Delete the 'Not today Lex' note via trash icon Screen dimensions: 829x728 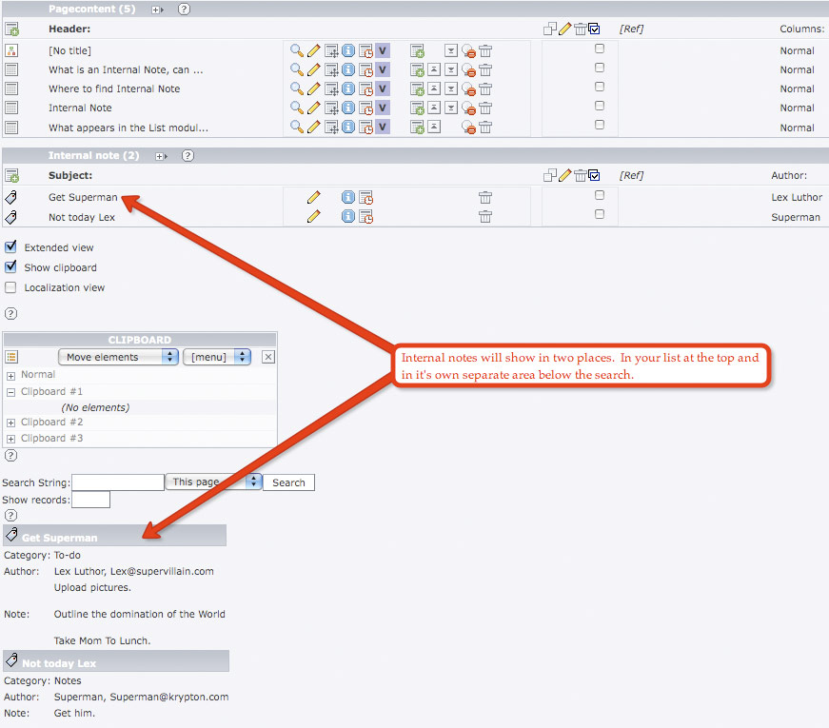(485, 217)
